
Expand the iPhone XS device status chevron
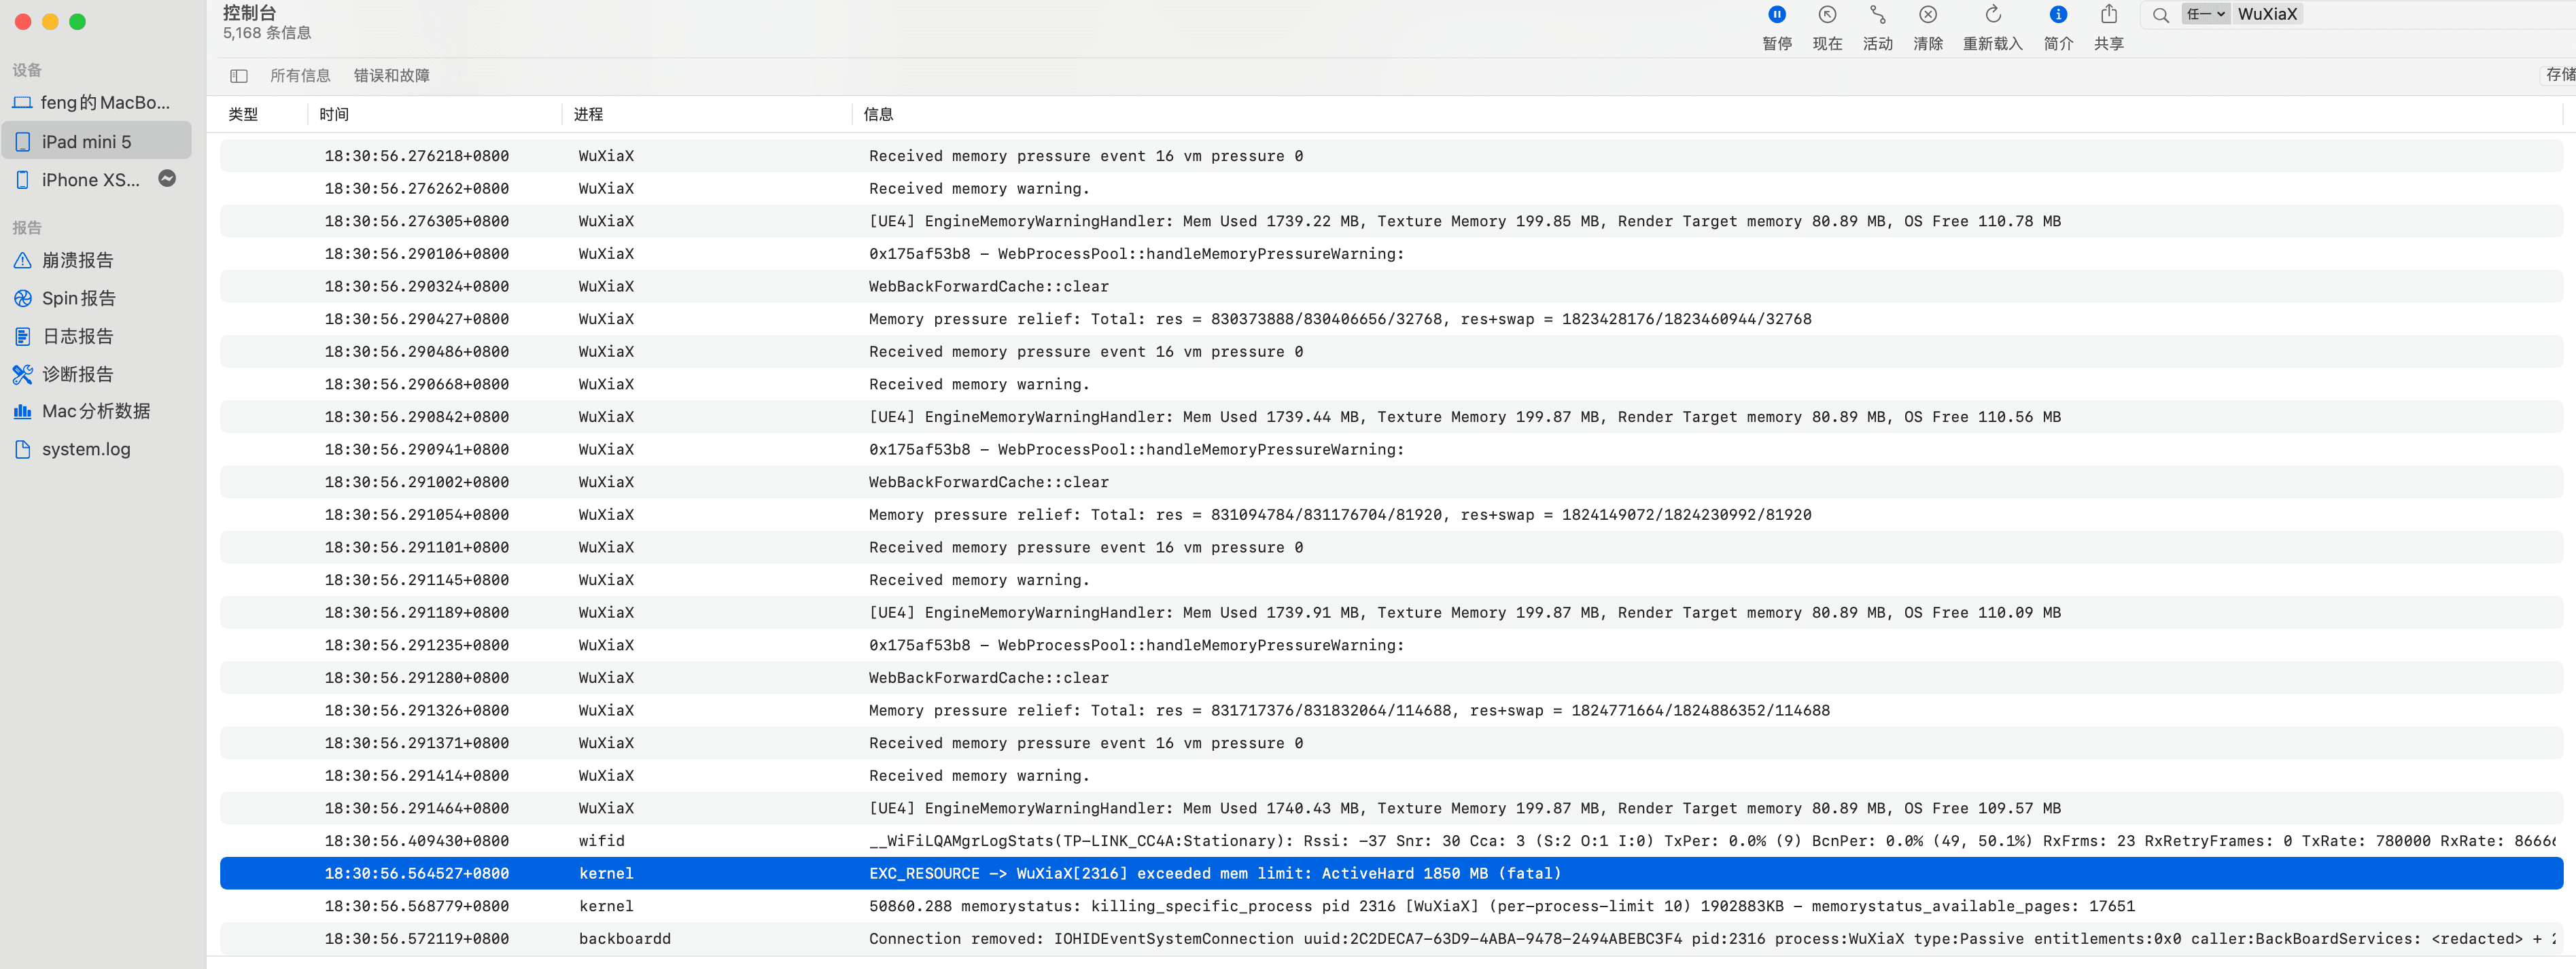(167, 179)
